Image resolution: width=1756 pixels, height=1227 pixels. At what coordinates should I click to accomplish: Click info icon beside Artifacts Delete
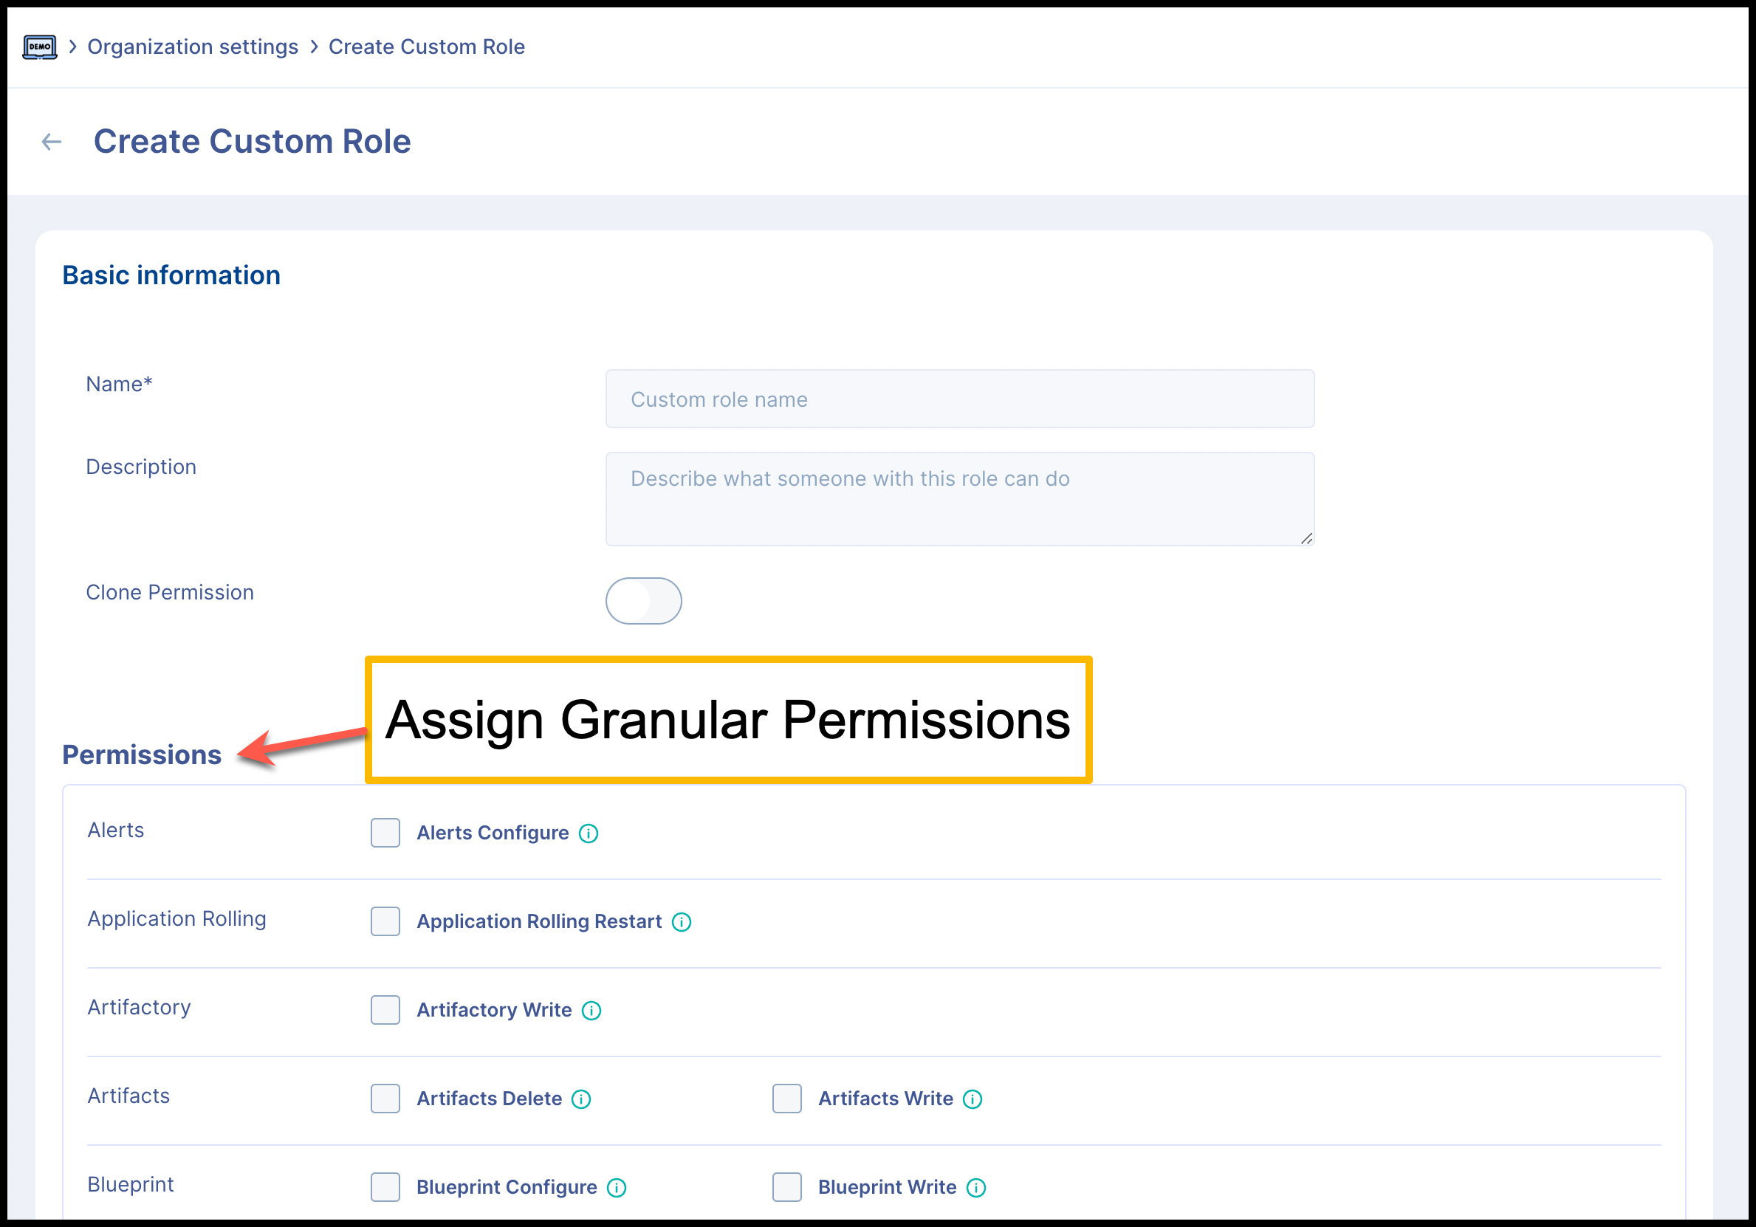pyautogui.click(x=581, y=1099)
